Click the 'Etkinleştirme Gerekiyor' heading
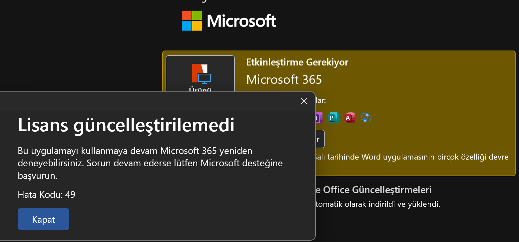Viewport: 519px width, 242px height. [297, 62]
